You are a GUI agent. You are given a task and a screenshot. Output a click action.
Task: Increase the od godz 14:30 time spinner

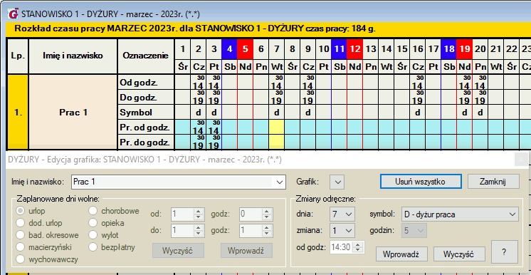[x=358, y=244]
